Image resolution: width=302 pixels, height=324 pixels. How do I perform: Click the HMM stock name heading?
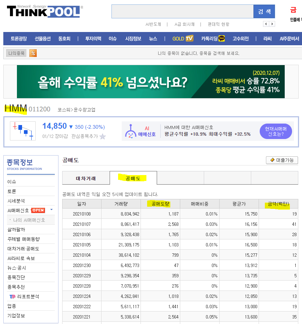coord(16,108)
